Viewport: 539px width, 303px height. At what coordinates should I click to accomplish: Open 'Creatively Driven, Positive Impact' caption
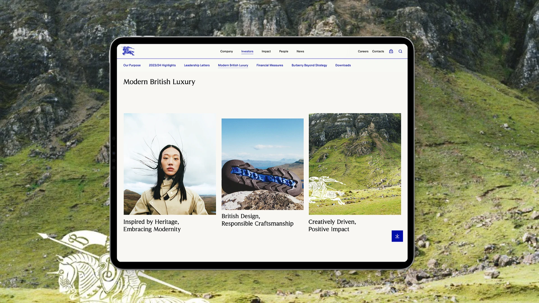tap(332, 226)
